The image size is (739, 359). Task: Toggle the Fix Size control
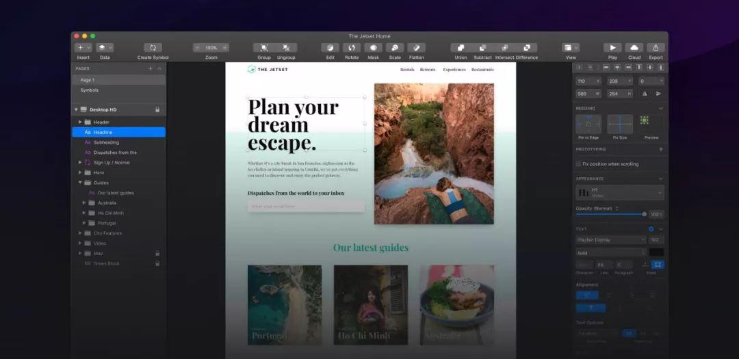click(x=620, y=124)
